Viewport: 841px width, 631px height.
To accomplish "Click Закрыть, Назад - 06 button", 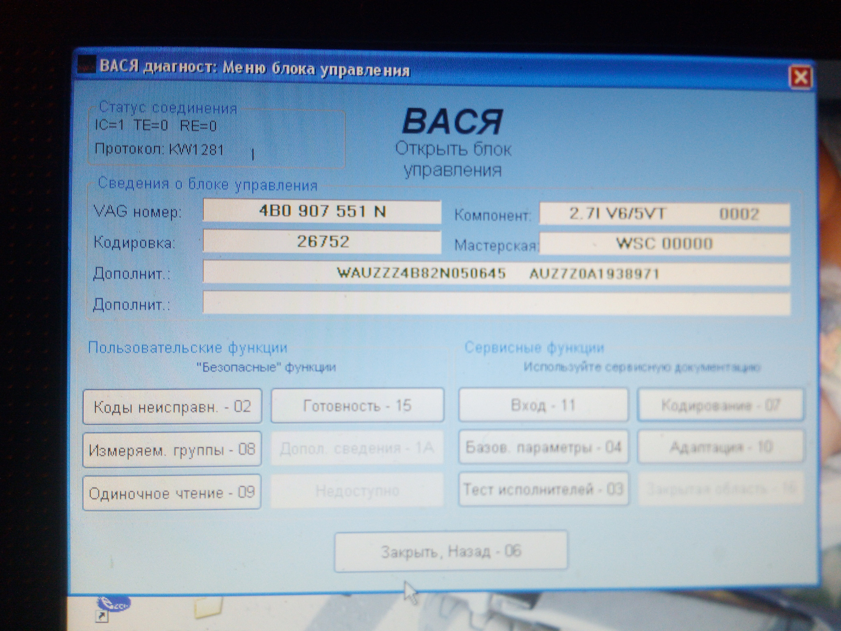I will click(x=451, y=551).
